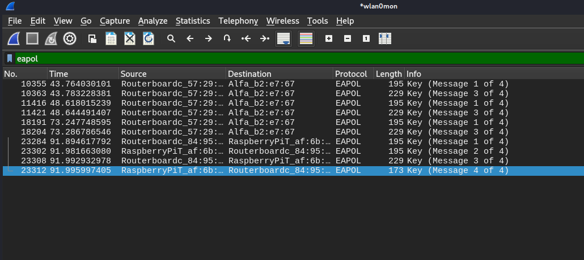This screenshot has width=584, height=260.
Task: Select highlighted packet 23312 Message 4 of 4
Action: click(x=293, y=171)
